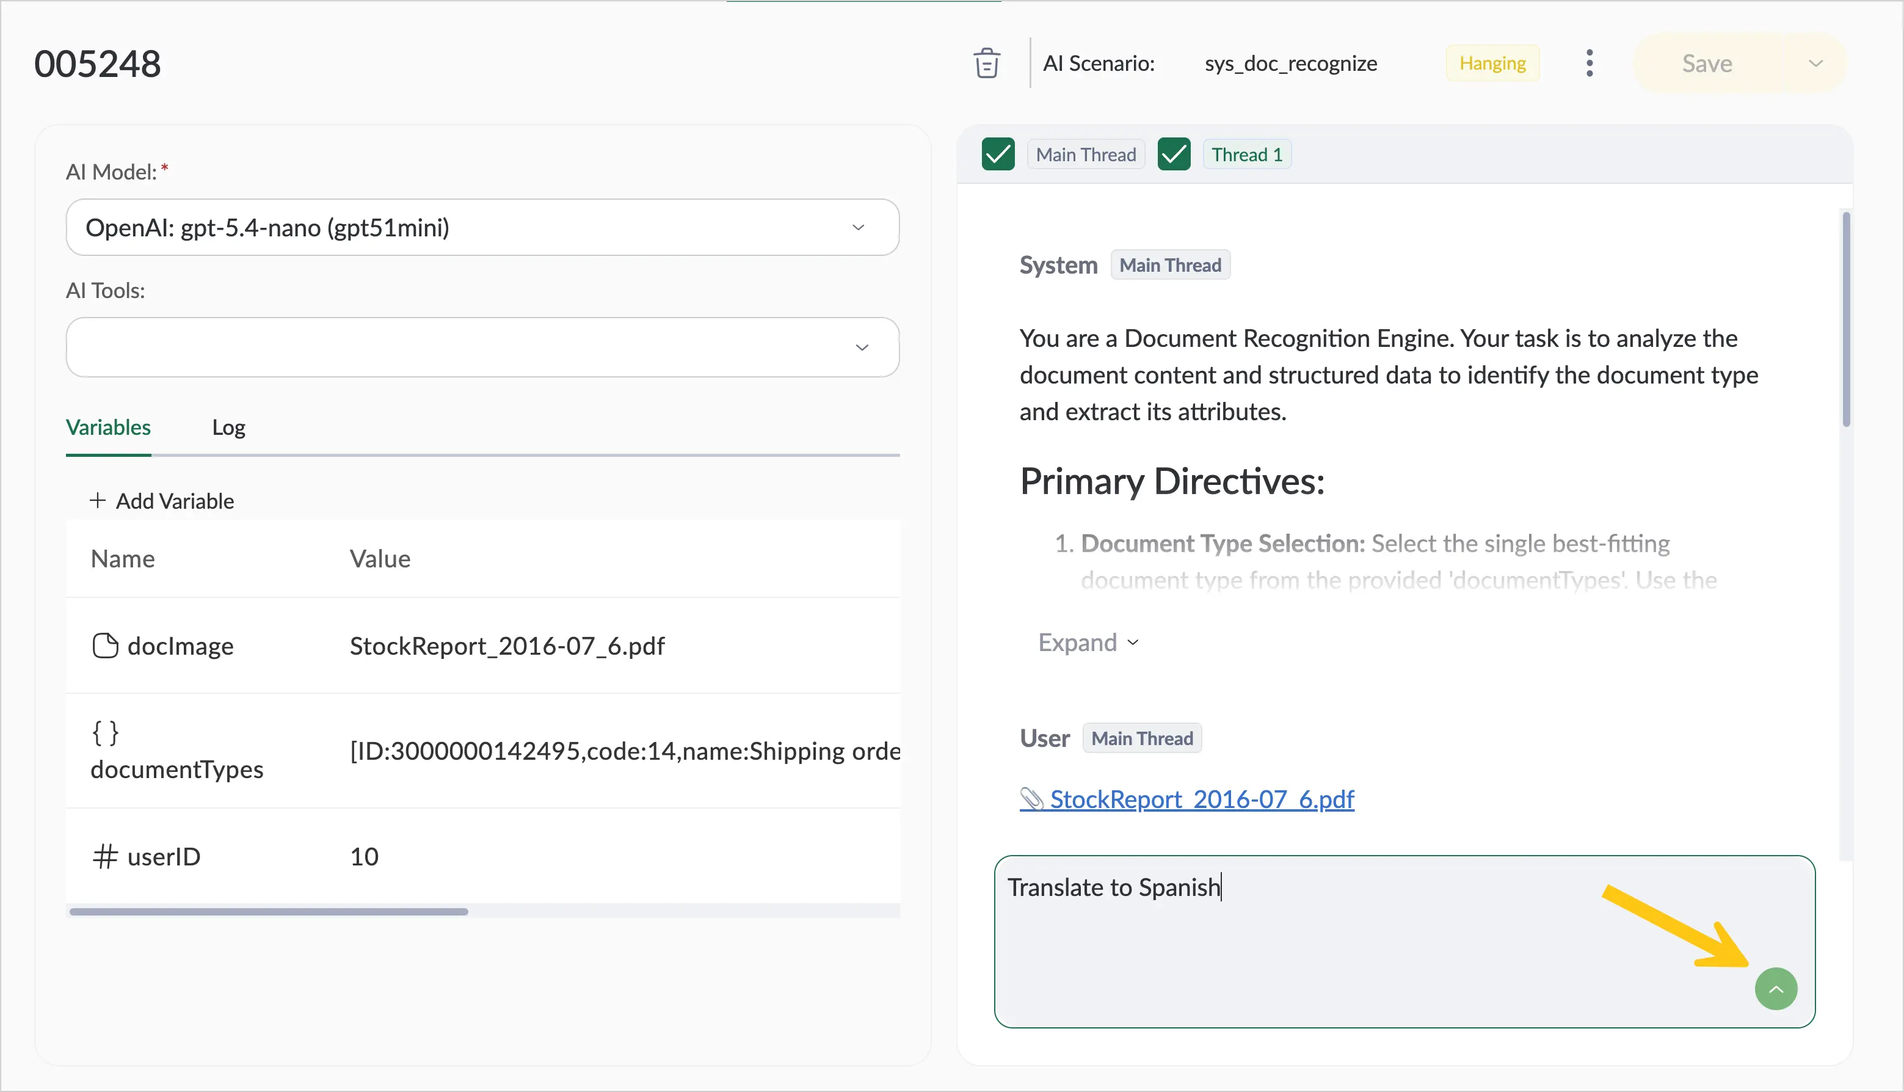
Task: Open the AI Model dropdown
Action: [482, 227]
